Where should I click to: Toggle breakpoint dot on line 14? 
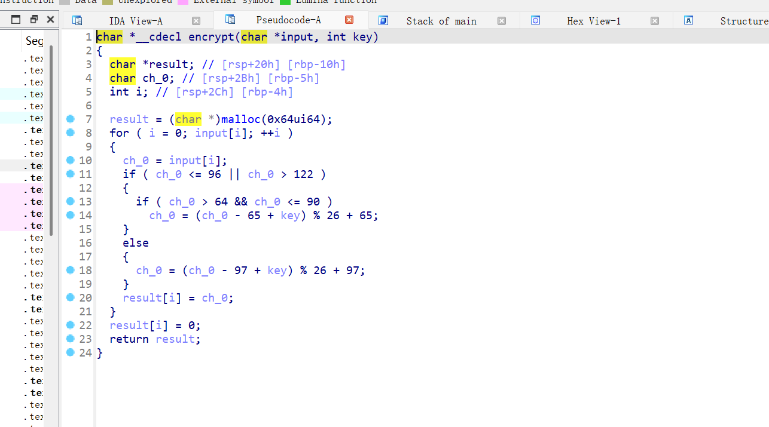coord(71,215)
